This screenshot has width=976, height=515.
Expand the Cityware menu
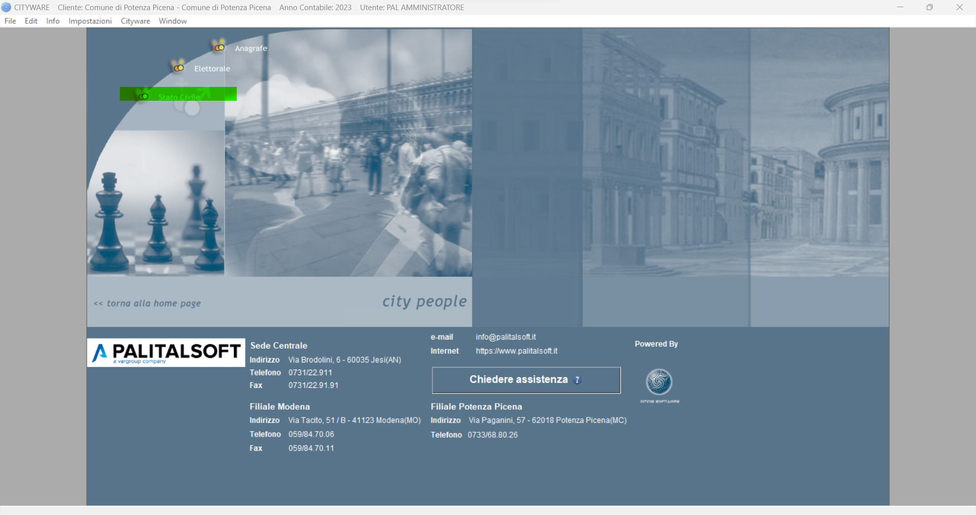(135, 21)
